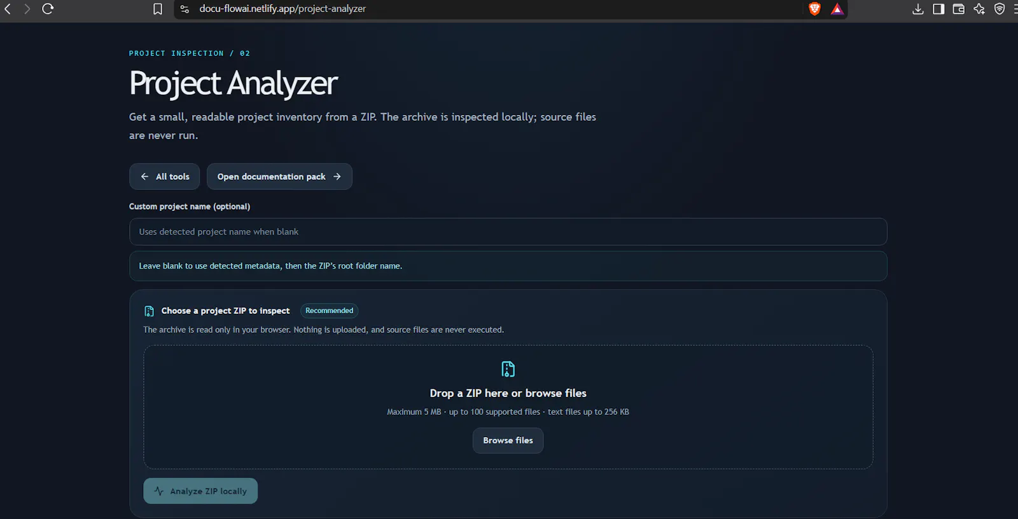Bookmark this page with bookmark icon

pyautogui.click(x=158, y=9)
